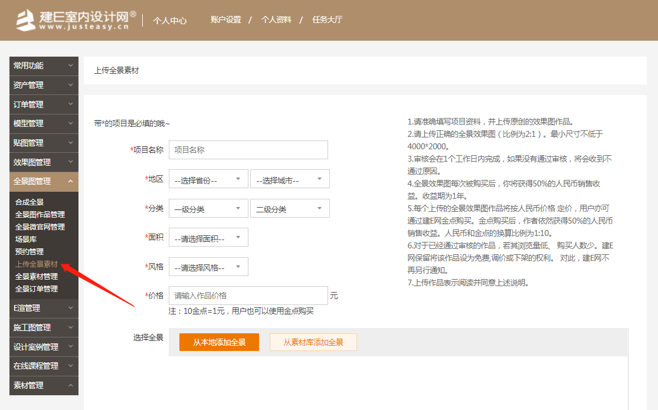Expand the E渲管理 sidebar section
This screenshot has width=658, height=410.
click(44, 309)
